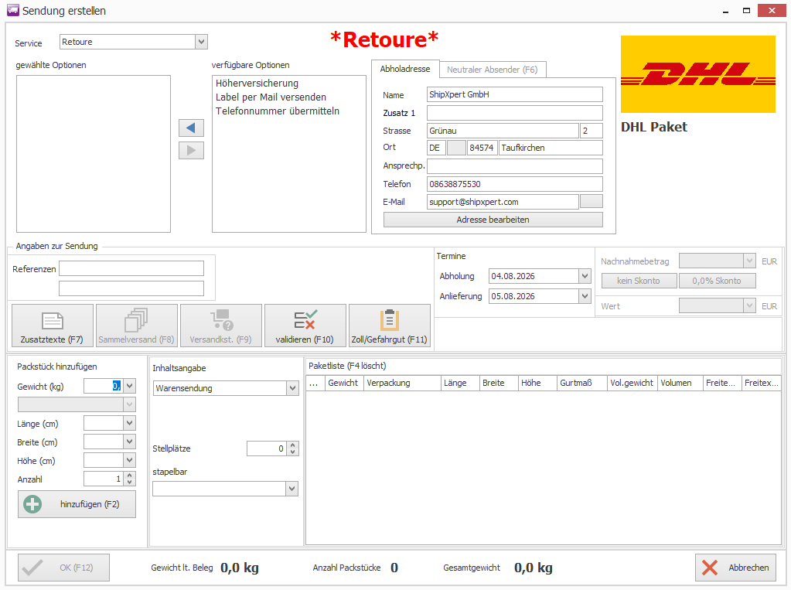Click the small button beside E-Mail field
Image resolution: width=791 pixels, height=590 pixels.
(x=592, y=201)
